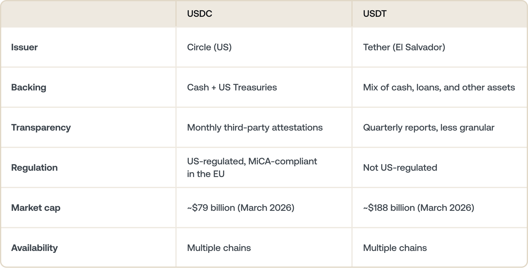Viewport: 528px width, 268px height.
Task: Select Monthly third-party attestations text
Action: pyautogui.click(x=255, y=128)
